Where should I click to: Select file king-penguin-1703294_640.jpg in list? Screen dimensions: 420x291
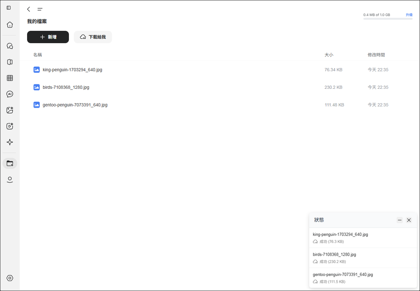point(72,70)
